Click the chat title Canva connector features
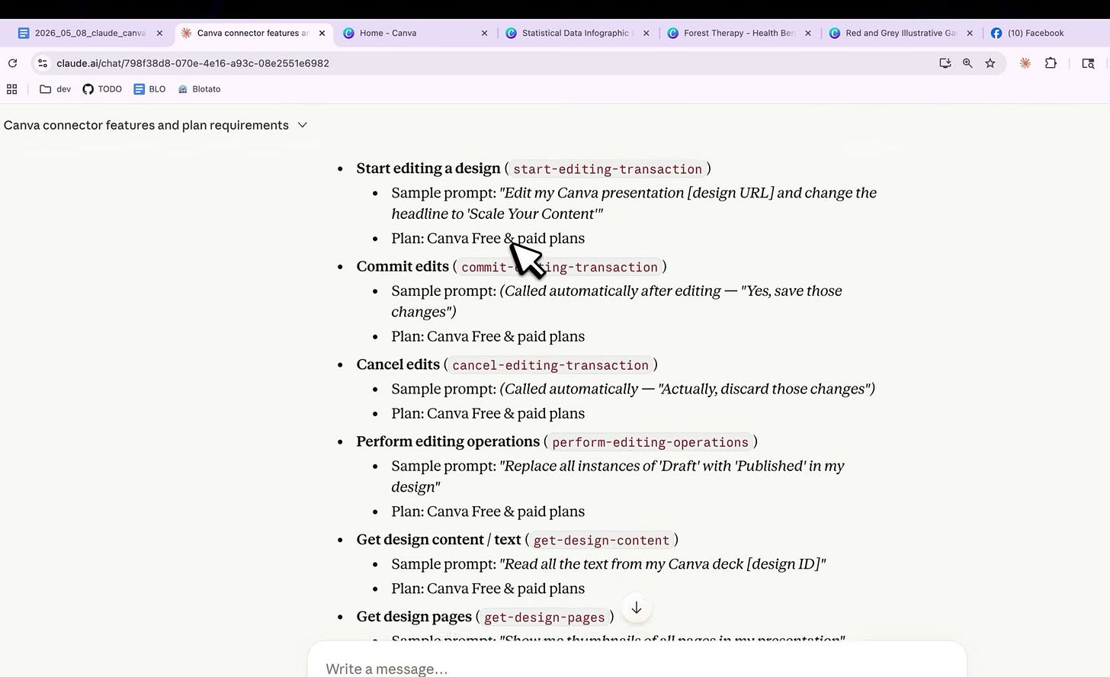The image size is (1110, 677). (x=146, y=125)
